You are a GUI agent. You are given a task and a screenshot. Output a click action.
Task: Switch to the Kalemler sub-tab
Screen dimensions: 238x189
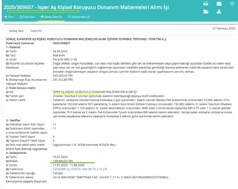(36, 31)
